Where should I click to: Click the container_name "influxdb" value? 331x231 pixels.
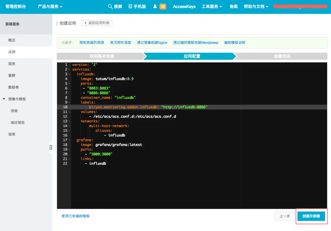coord(125,97)
